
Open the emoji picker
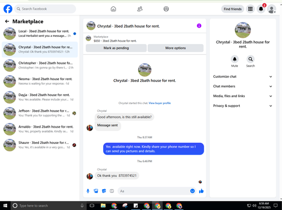click(x=192, y=191)
